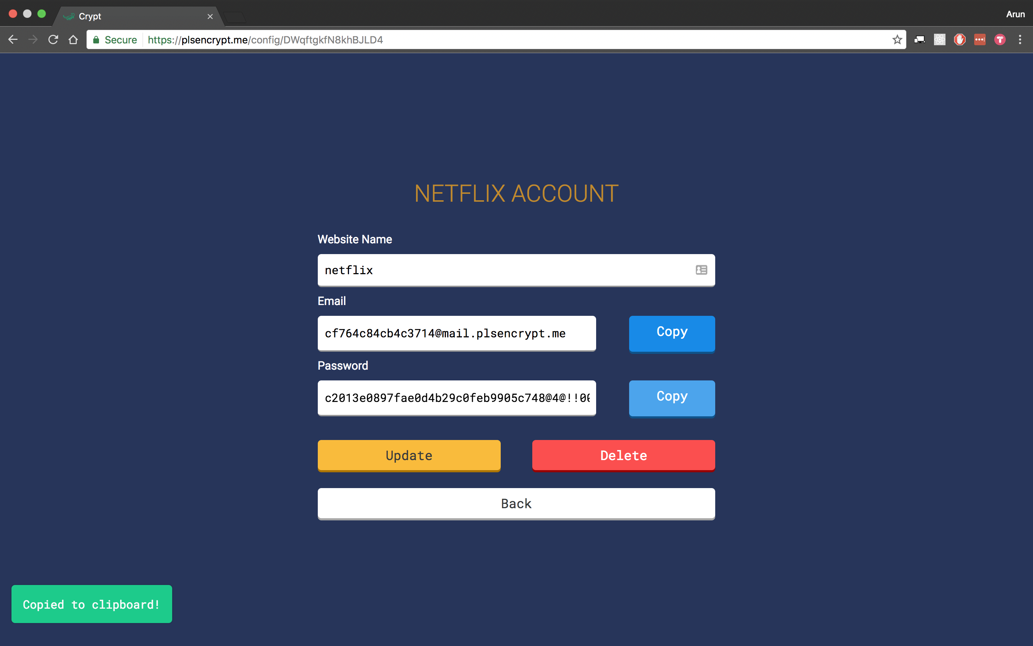Reload the current page

pos(53,40)
